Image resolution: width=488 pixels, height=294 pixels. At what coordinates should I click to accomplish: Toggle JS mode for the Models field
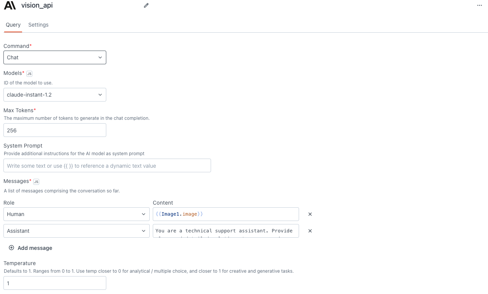pyautogui.click(x=29, y=73)
